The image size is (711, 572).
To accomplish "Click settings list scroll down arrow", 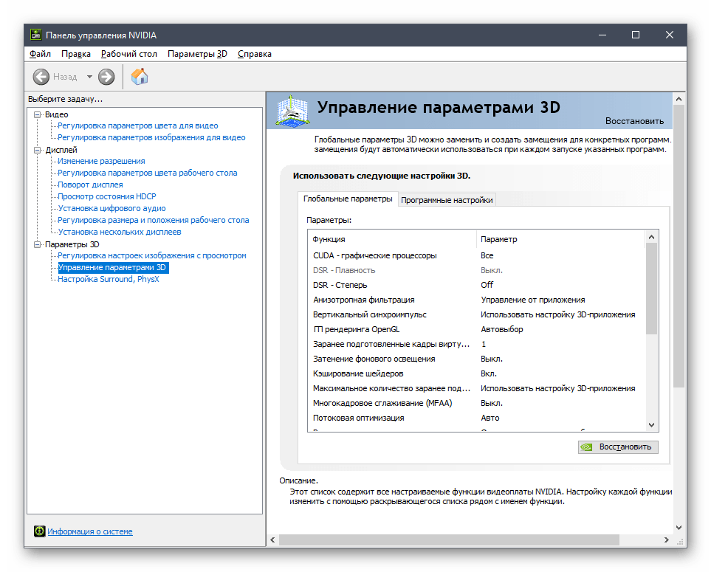I will point(651,425).
